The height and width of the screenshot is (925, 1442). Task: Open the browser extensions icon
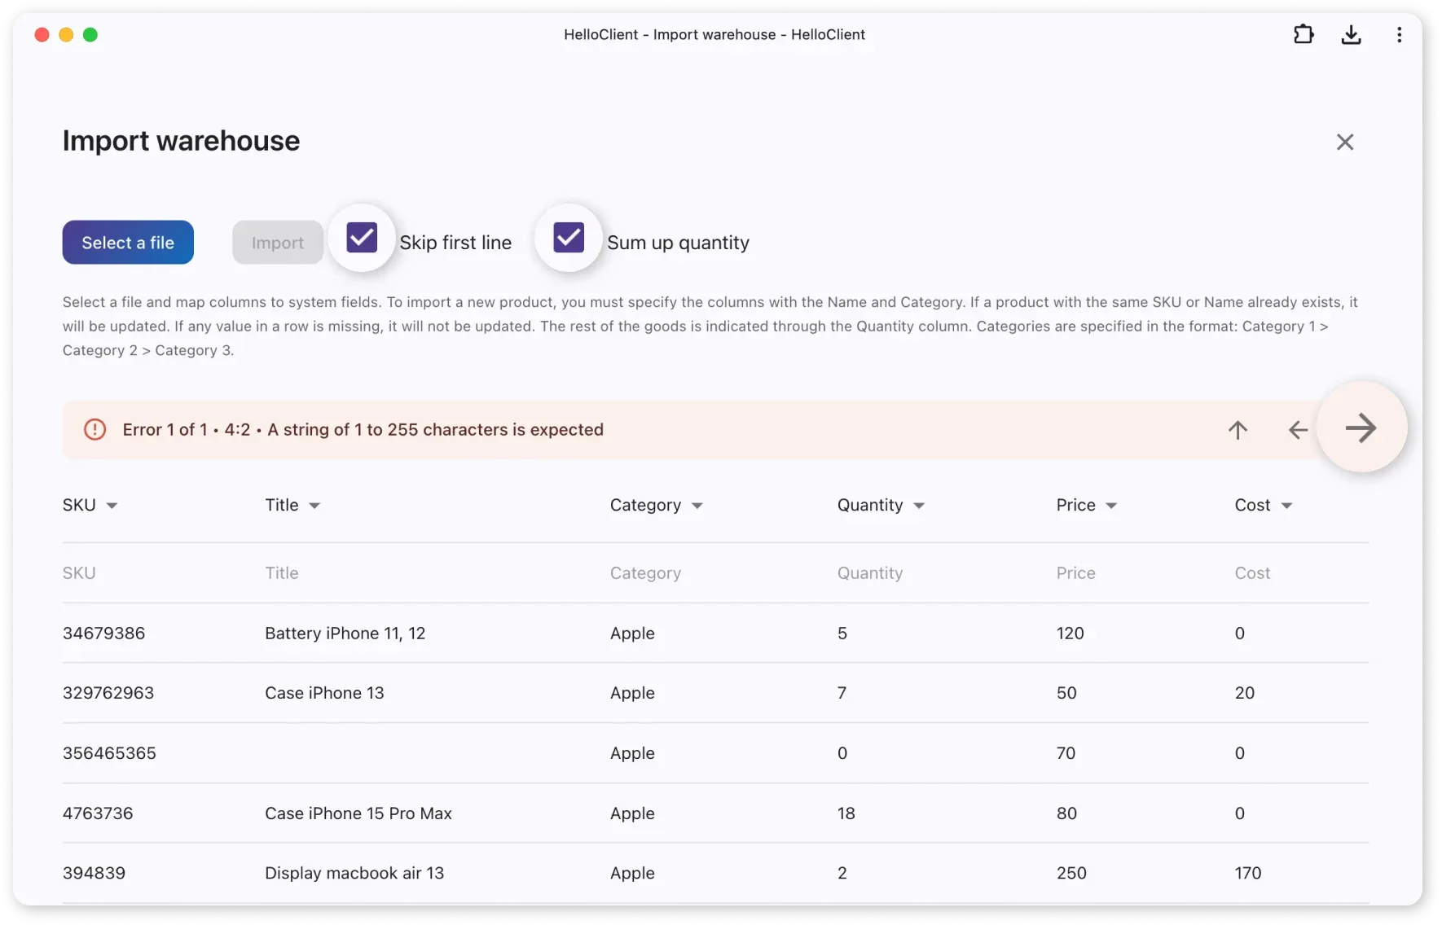tap(1303, 34)
